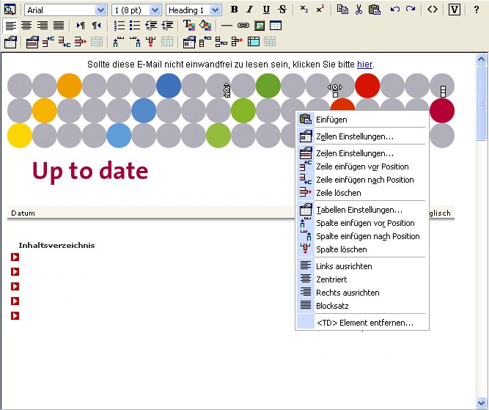
Task: Insert hyperlink with chain icon
Action: click(x=243, y=26)
